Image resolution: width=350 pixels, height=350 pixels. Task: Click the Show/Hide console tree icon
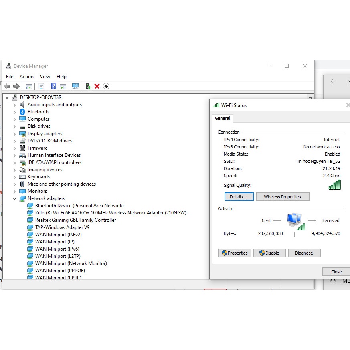(x=29, y=86)
